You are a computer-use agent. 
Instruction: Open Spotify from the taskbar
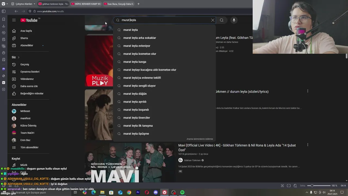coord(182,192)
